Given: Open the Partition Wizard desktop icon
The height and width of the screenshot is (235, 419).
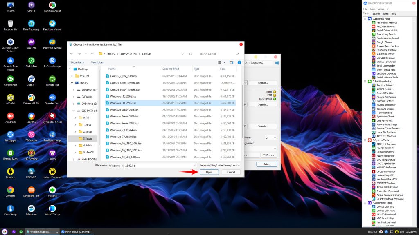Looking at the screenshot, I should (x=52, y=44).
